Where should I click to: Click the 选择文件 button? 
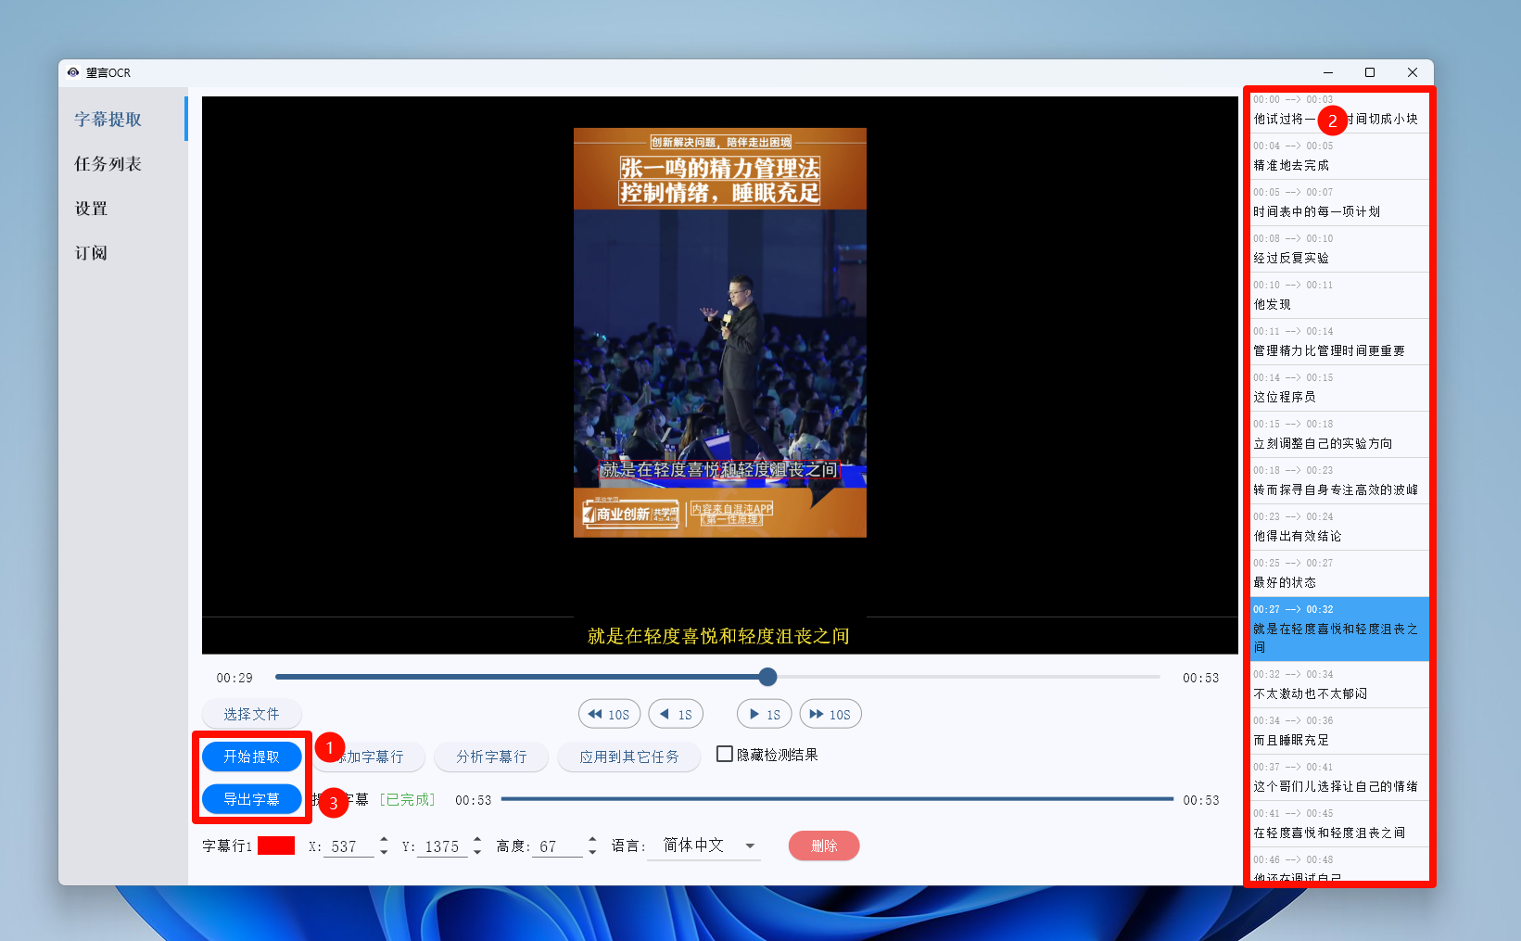pyautogui.click(x=251, y=714)
